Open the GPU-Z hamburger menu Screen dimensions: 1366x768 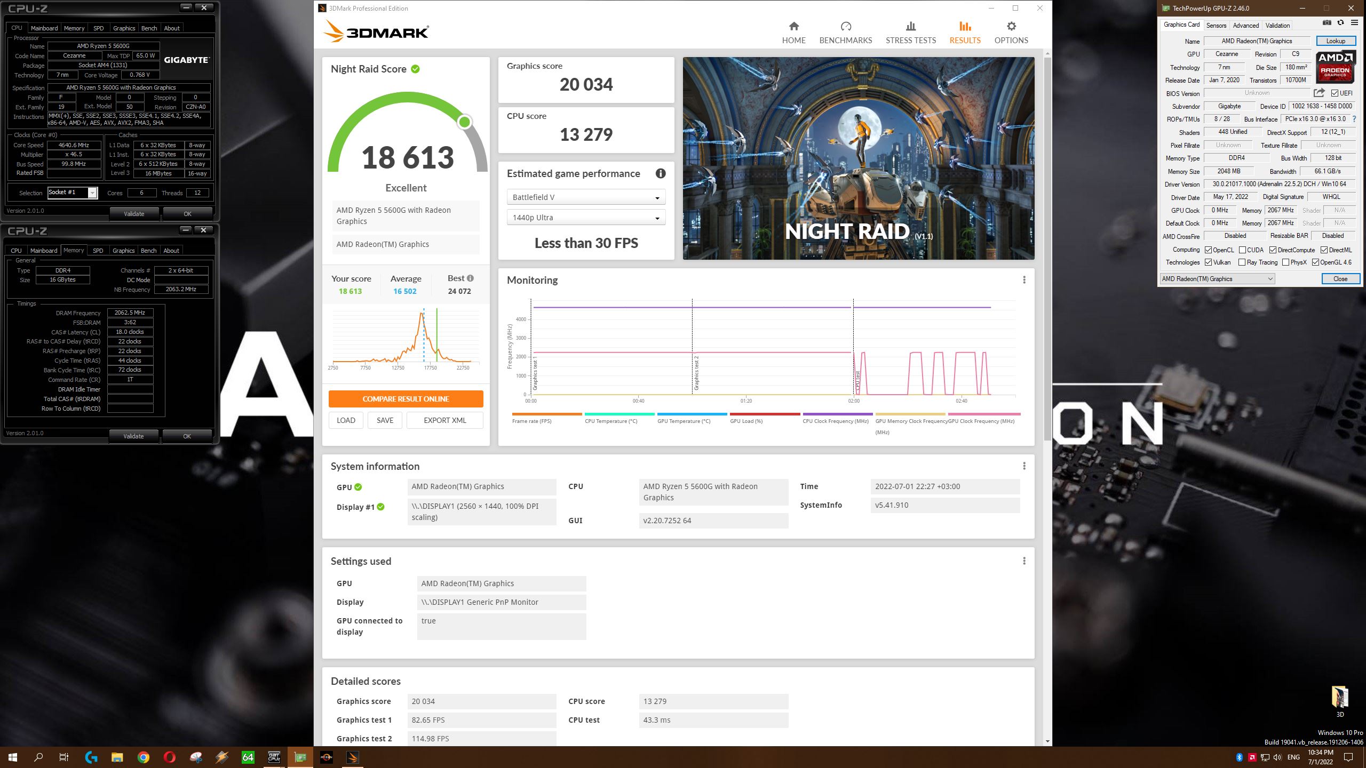coord(1354,23)
